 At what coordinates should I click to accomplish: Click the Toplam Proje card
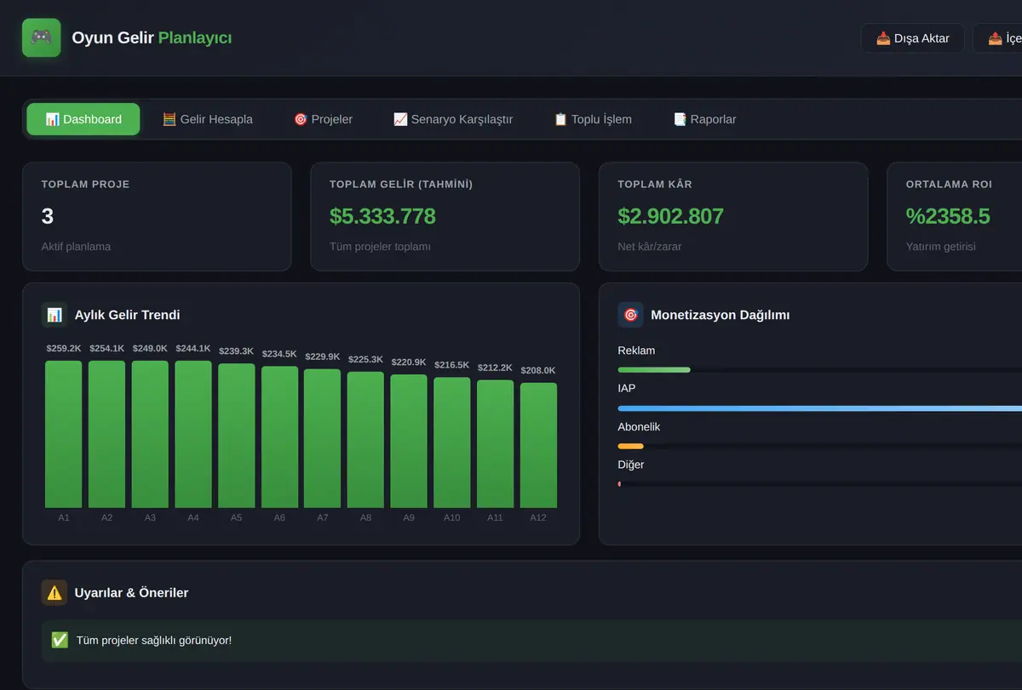coord(157,217)
